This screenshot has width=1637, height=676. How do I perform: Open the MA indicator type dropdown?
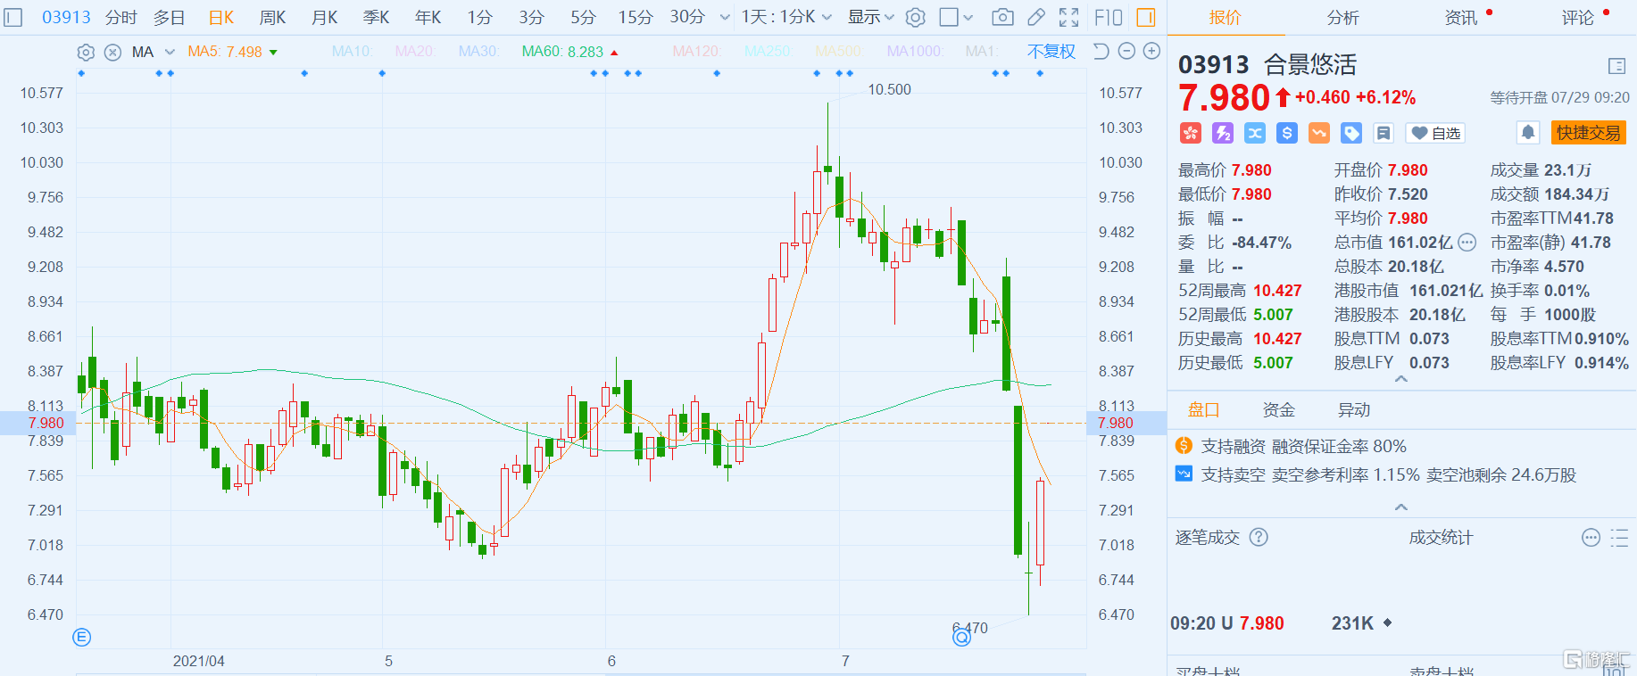point(170,52)
